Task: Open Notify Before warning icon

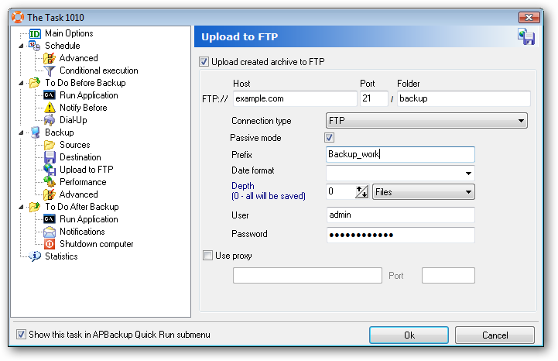Action: 50,108
